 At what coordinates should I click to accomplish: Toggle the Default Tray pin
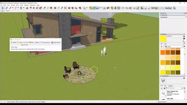pos(184,13)
